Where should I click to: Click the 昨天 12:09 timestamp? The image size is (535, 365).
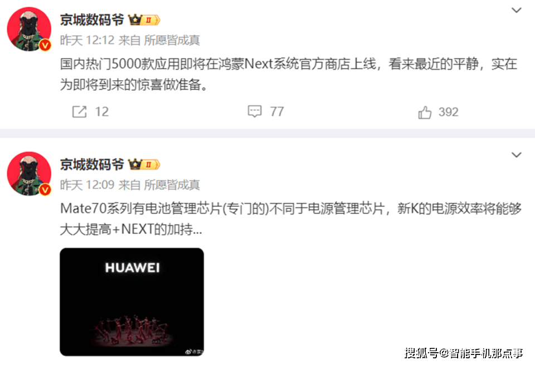pyautogui.click(x=87, y=185)
